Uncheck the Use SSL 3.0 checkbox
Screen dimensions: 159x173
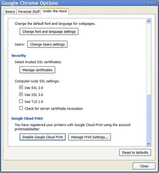[x=21, y=94]
